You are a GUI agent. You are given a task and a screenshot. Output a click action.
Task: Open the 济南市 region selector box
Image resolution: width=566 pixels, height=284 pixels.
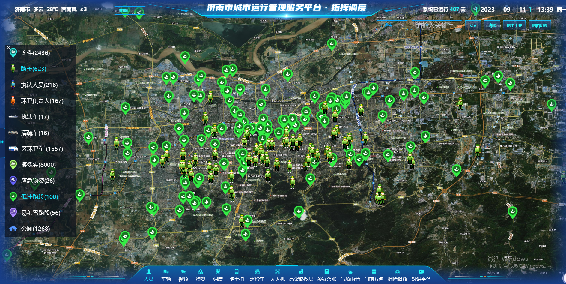130,11
